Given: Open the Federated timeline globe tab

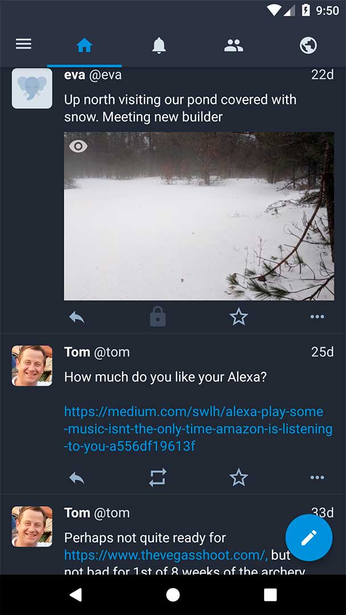Looking at the screenshot, I should tap(308, 46).
